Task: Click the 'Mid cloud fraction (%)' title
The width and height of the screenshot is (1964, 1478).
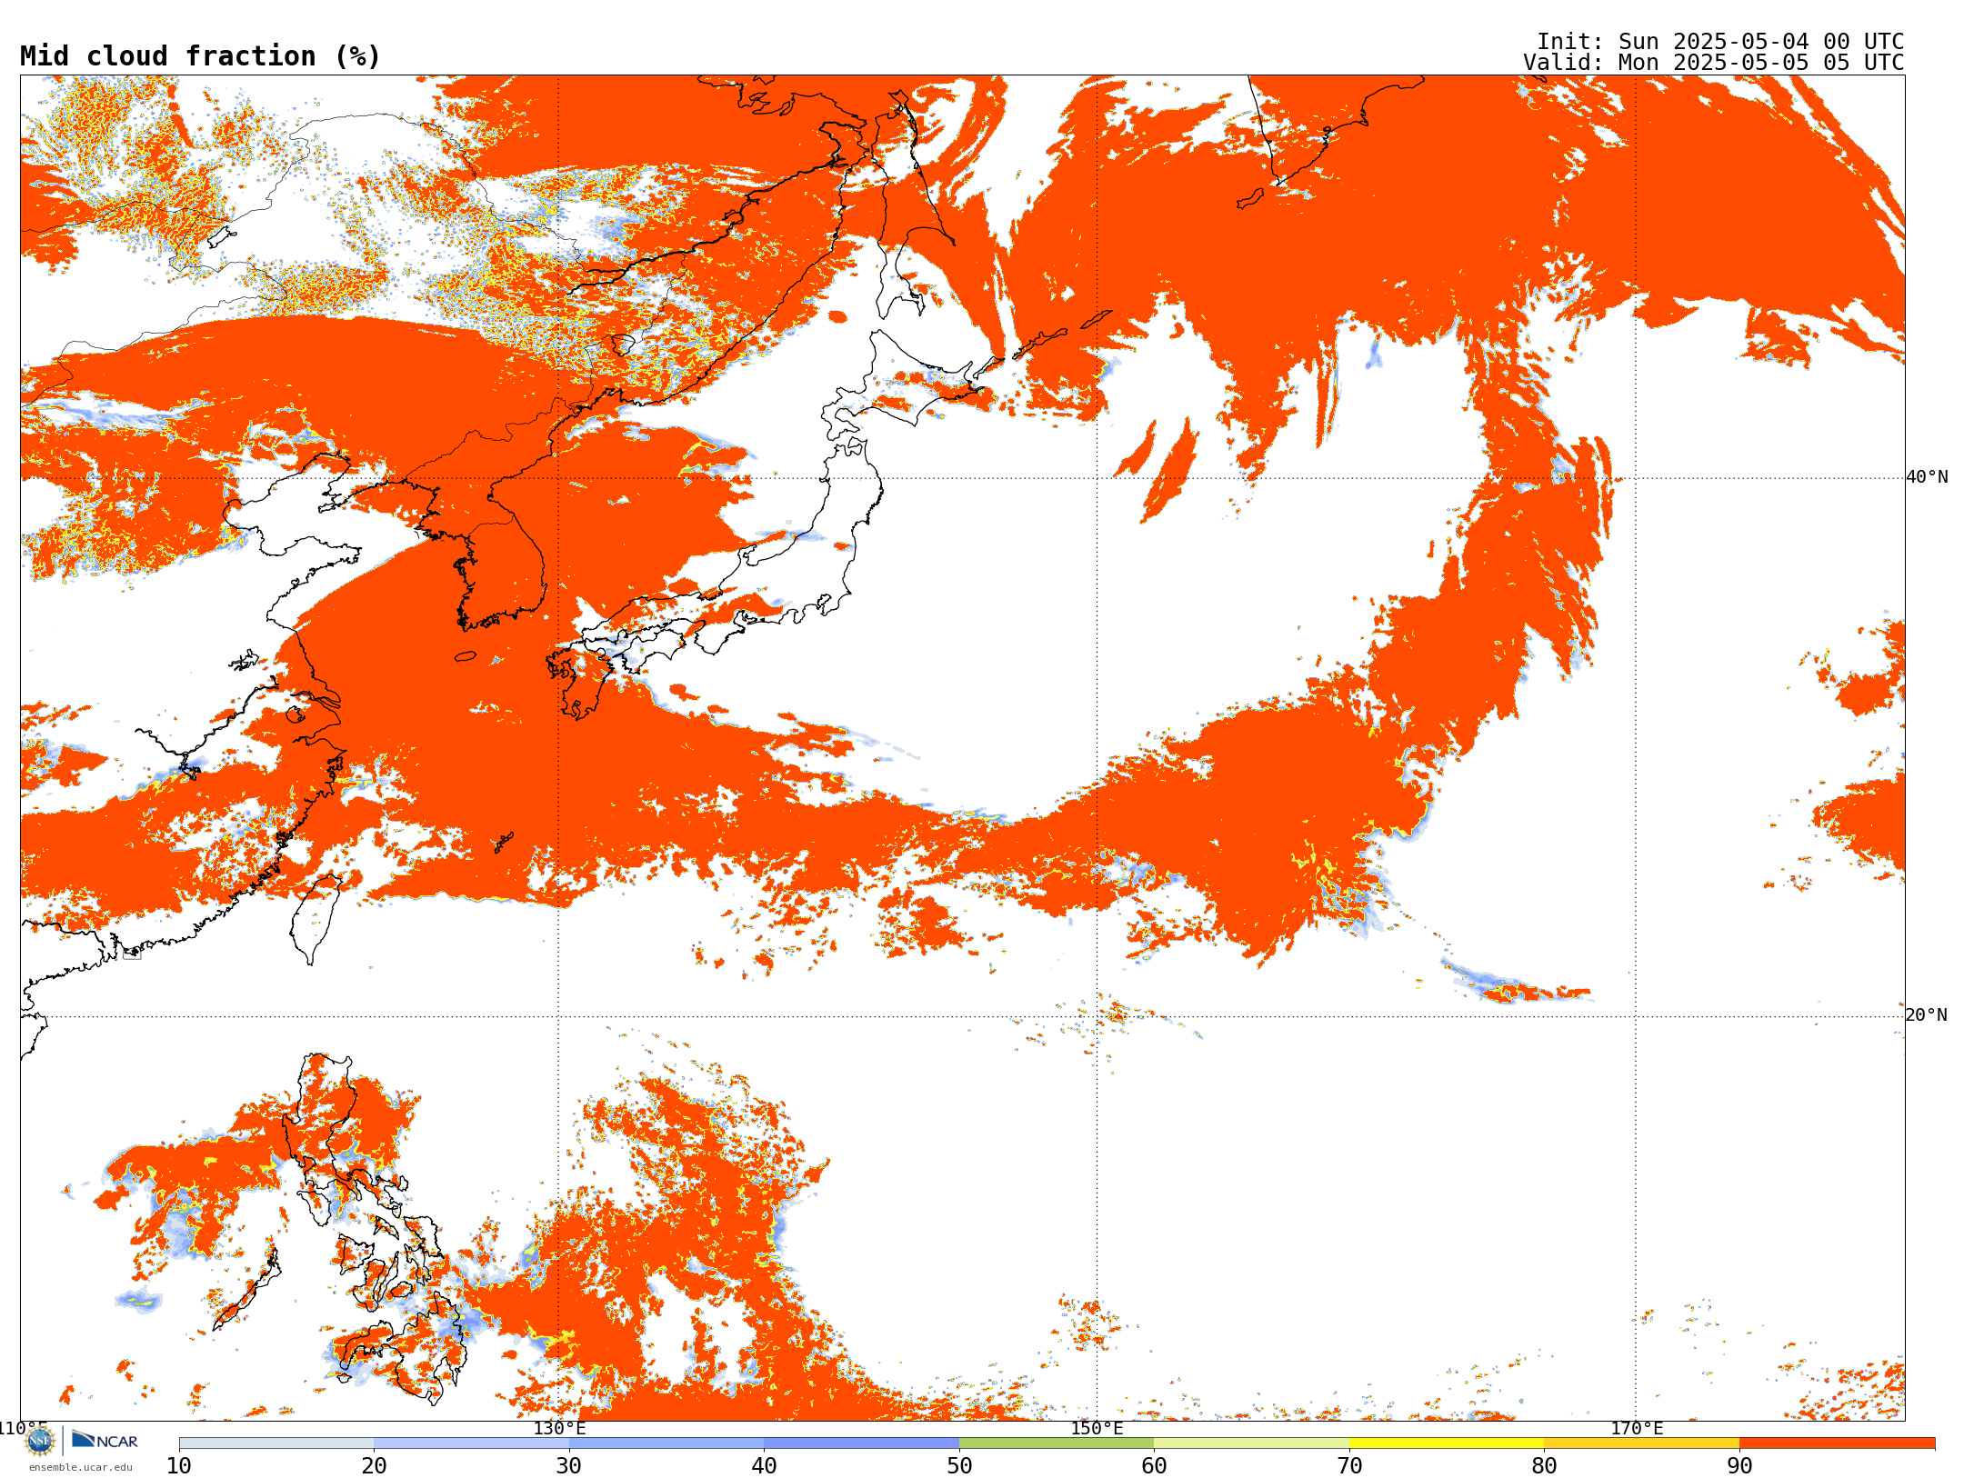Action: click(x=200, y=56)
